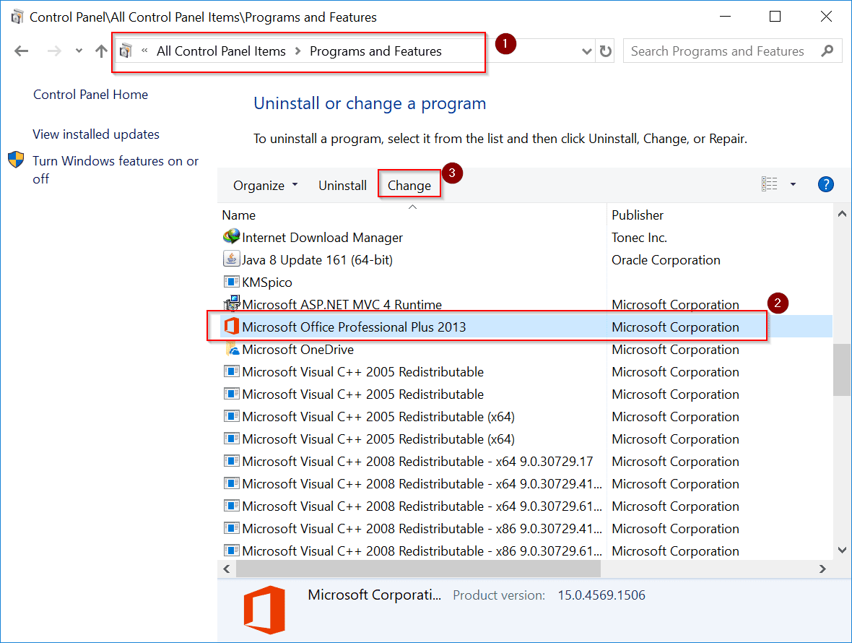The height and width of the screenshot is (643, 852).
Task: Click the horizontal scrollbar left arrow
Action: pos(227,569)
